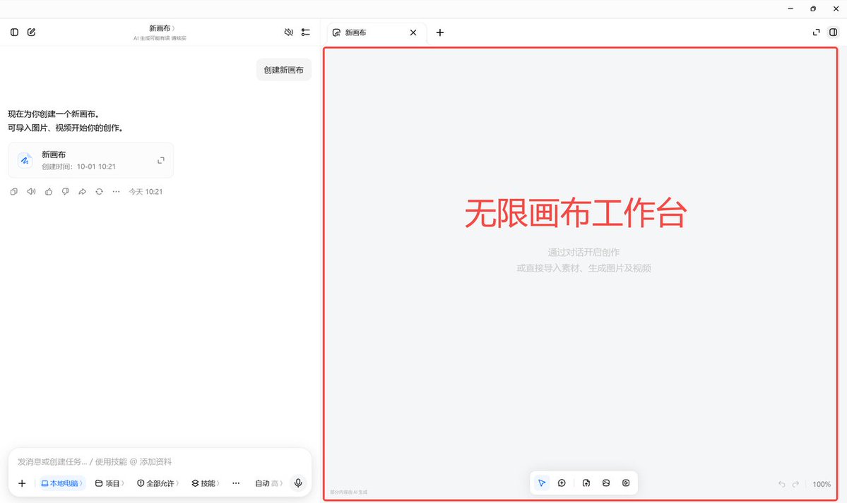
Task: Restore down the application window
Action: pyautogui.click(x=813, y=8)
